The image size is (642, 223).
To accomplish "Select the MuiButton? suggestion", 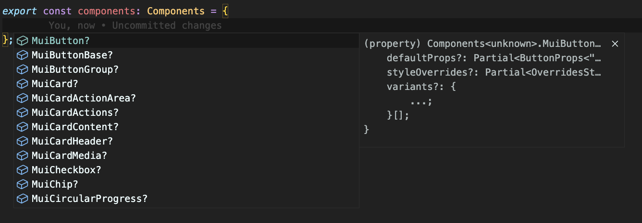I will [x=61, y=41].
